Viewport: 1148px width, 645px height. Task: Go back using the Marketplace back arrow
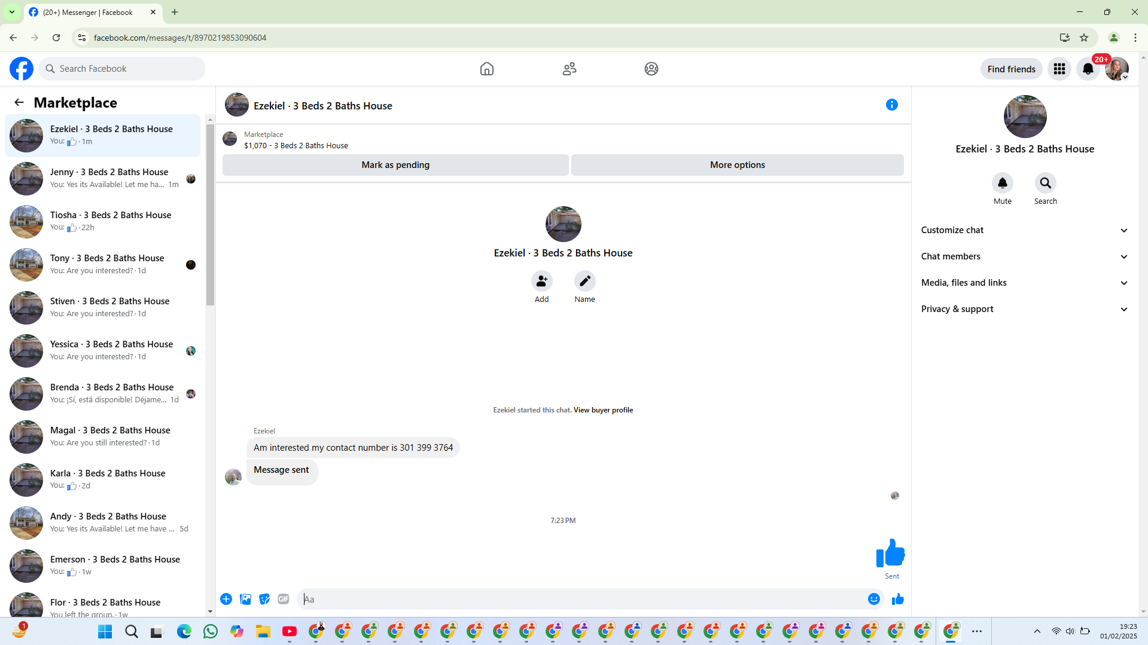pos(19,102)
